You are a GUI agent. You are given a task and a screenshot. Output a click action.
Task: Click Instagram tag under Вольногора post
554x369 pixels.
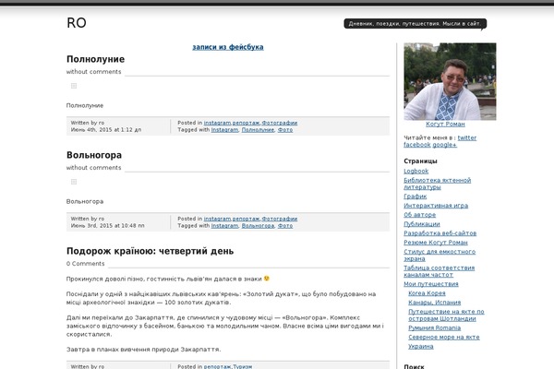(224, 226)
